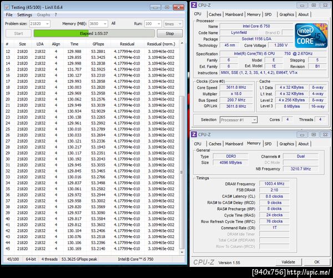This screenshot has width=333, height=278.
Task: Click the Validate button in CPU-Z
Action: [x=288, y=262]
